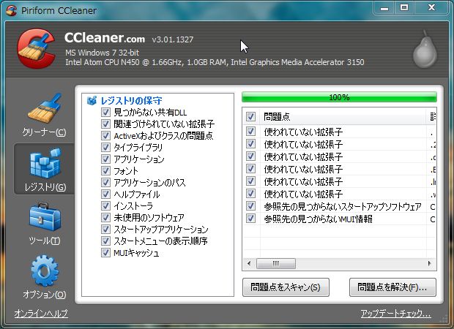This screenshot has width=454, height=329.
Task: Click アップデートチェック... link
Action: 396,313
